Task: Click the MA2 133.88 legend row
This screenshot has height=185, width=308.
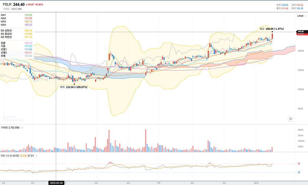Action: coord(16,18)
